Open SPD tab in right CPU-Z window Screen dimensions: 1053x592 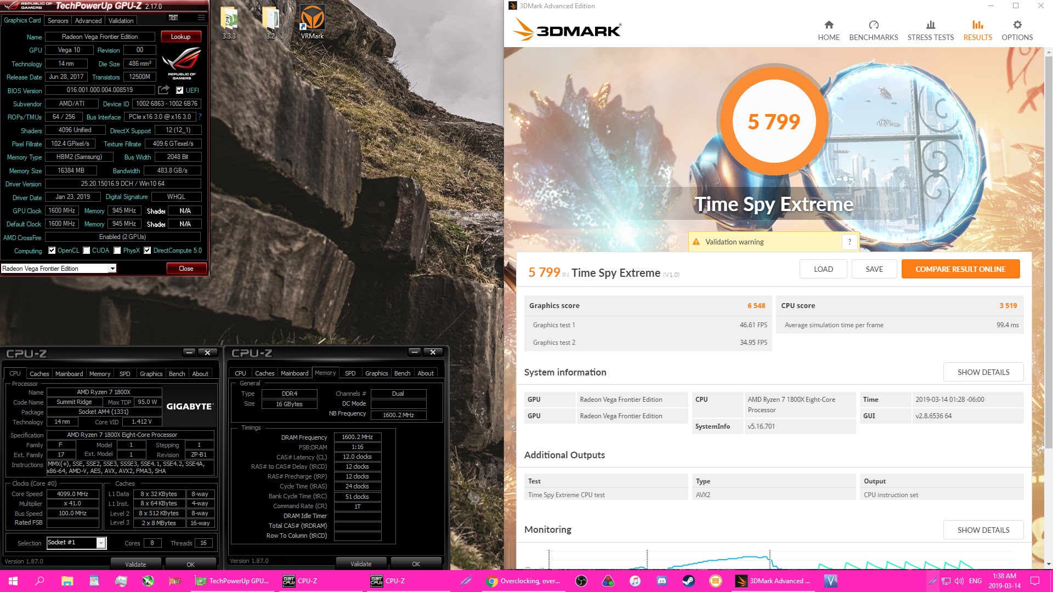[x=350, y=373]
